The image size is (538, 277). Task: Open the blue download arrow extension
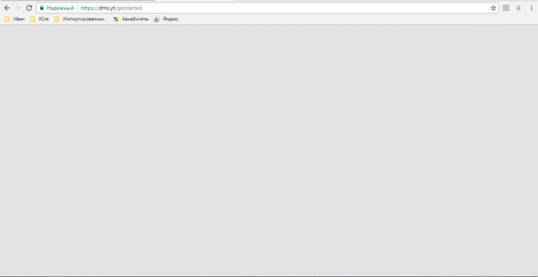(x=519, y=8)
